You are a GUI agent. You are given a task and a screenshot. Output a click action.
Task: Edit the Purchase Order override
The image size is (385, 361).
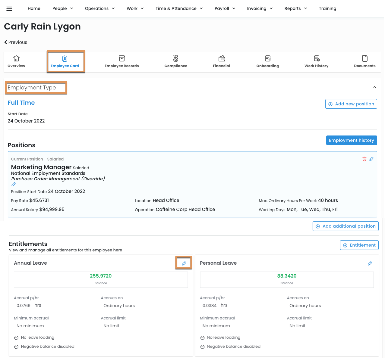click(x=14, y=184)
